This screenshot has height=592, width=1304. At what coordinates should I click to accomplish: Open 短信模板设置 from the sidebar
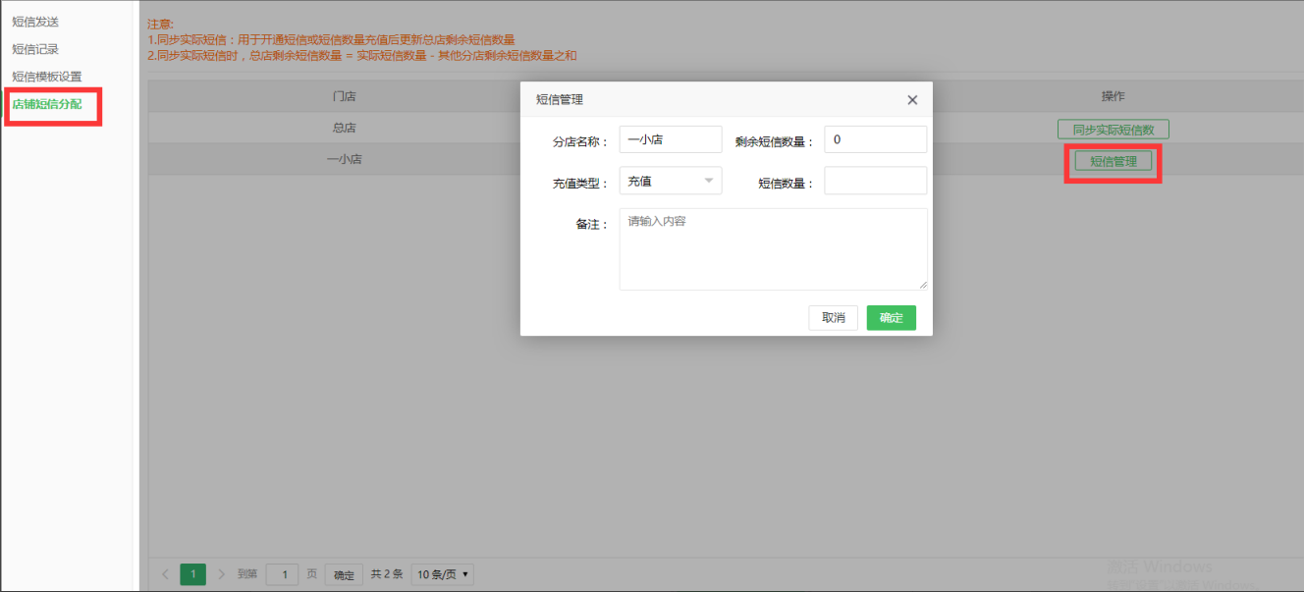point(47,76)
